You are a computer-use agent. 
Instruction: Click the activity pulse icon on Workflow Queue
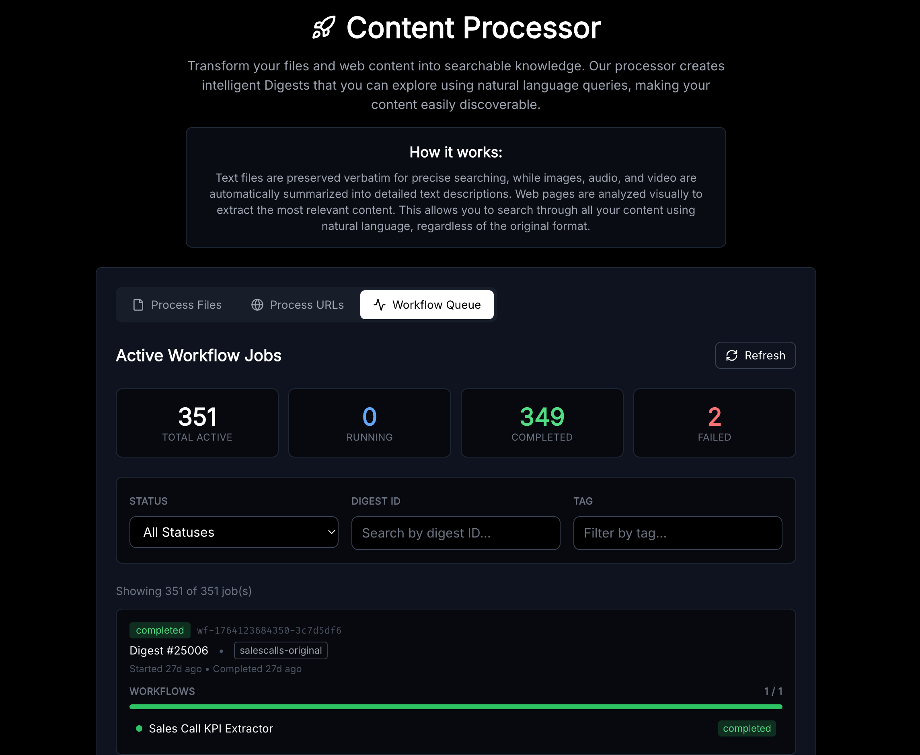pyautogui.click(x=380, y=305)
